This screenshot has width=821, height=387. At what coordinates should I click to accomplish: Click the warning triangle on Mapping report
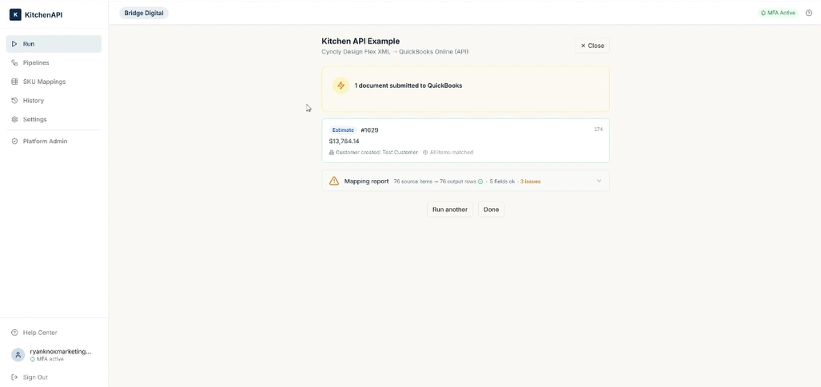pyautogui.click(x=334, y=182)
